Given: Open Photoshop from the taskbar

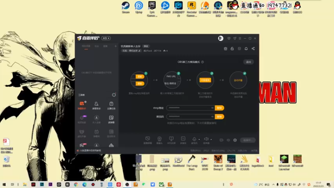Looking at the screenshot, I should pos(42,184).
